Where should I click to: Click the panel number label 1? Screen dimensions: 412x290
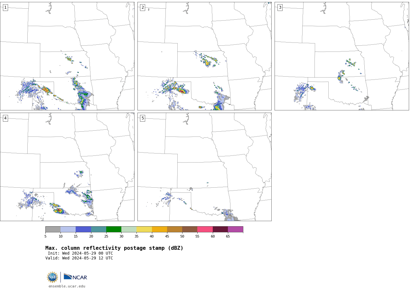click(5, 7)
